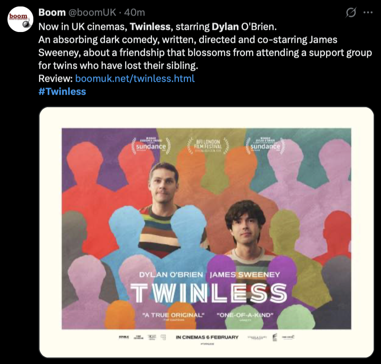The height and width of the screenshot is (364, 381).
Task: Click the 40m post timestamp
Action: click(135, 13)
